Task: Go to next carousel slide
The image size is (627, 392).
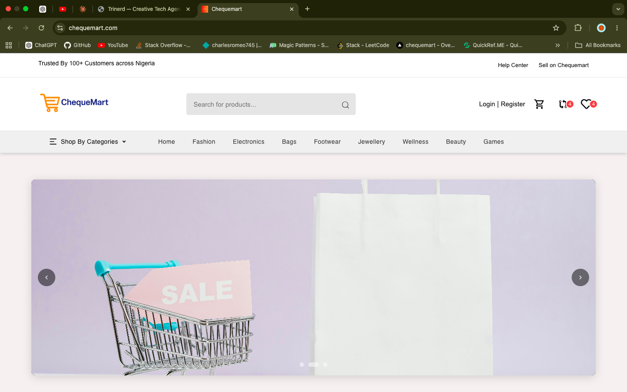Action: [x=580, y=277]
